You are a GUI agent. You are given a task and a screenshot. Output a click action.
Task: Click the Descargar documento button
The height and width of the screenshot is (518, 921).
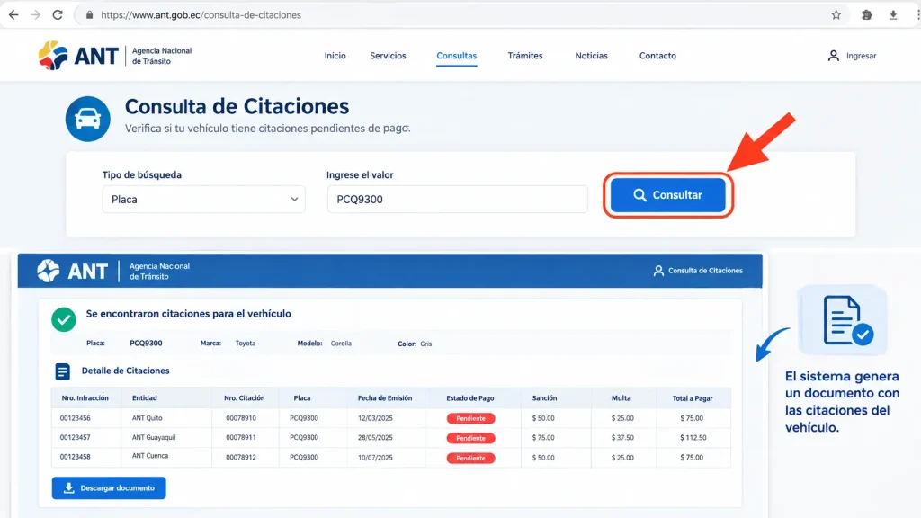pyautogui.click(x=109, y=488)
